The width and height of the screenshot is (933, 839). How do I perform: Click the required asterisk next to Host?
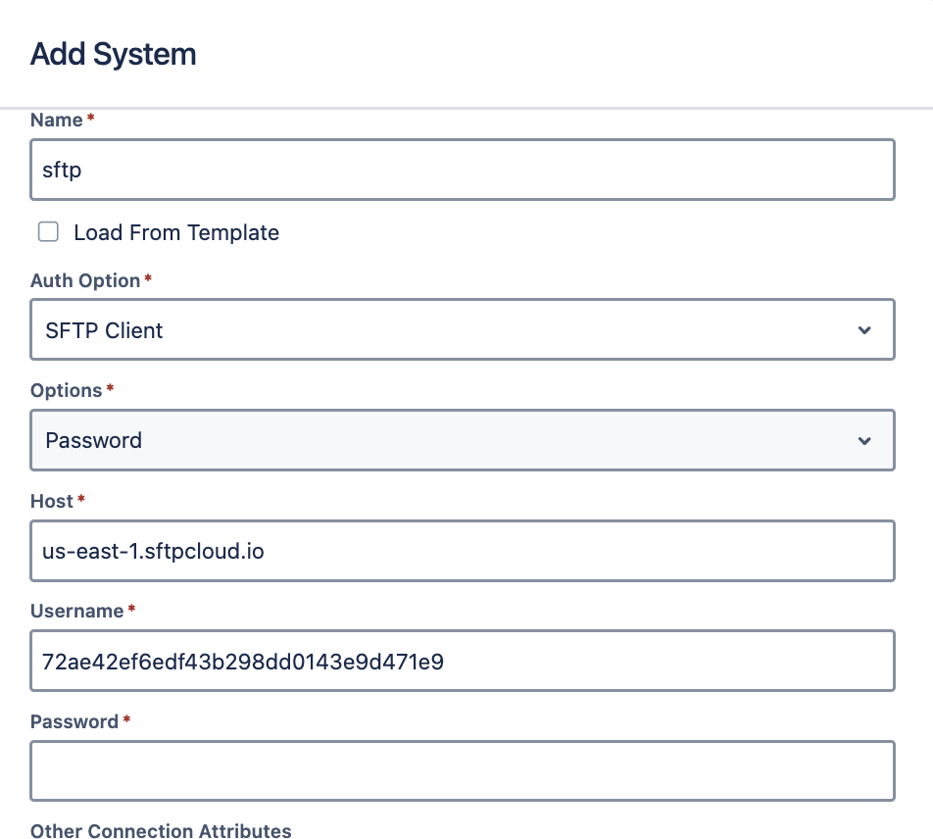point(81,499)
